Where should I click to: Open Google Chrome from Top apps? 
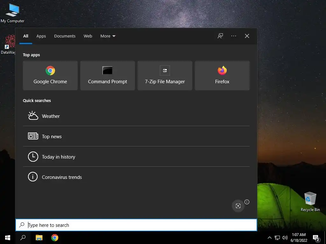tap(50, 76)
